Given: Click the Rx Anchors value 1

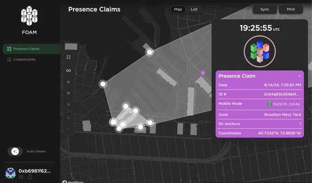Looking at the screenshot, I should click(x=300, y=124).
